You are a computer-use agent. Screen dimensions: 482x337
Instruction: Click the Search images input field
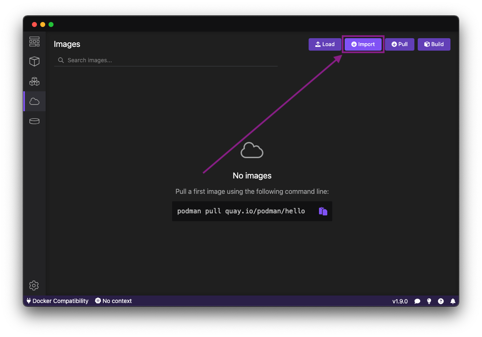click(x=166, y=60)
